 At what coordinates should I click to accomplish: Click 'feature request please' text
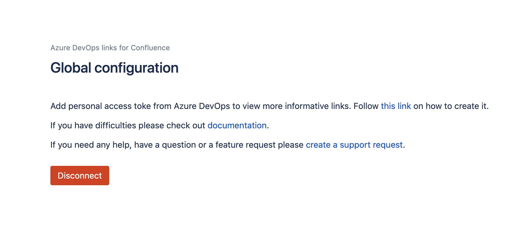click(x=259, y=145)
